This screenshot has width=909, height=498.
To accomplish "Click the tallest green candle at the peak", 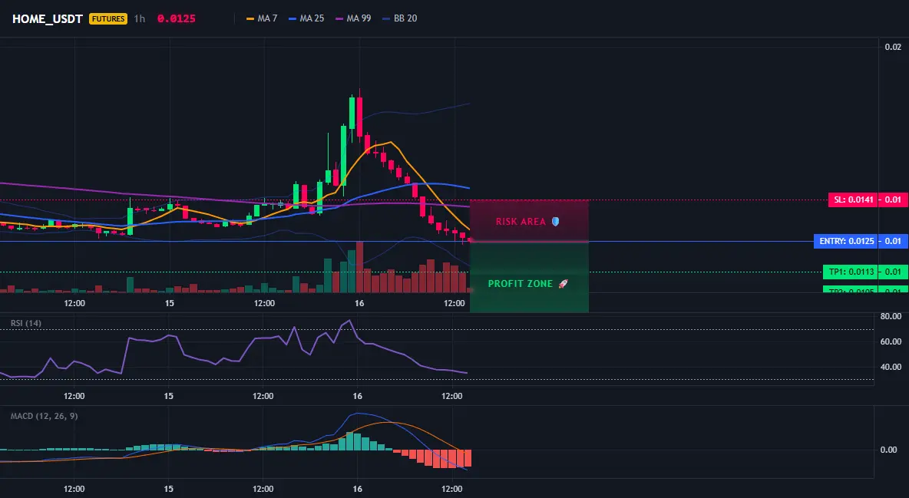I will 352,113.
